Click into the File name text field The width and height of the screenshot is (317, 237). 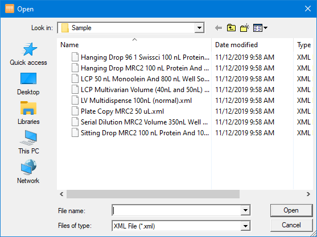pos(176,210)
